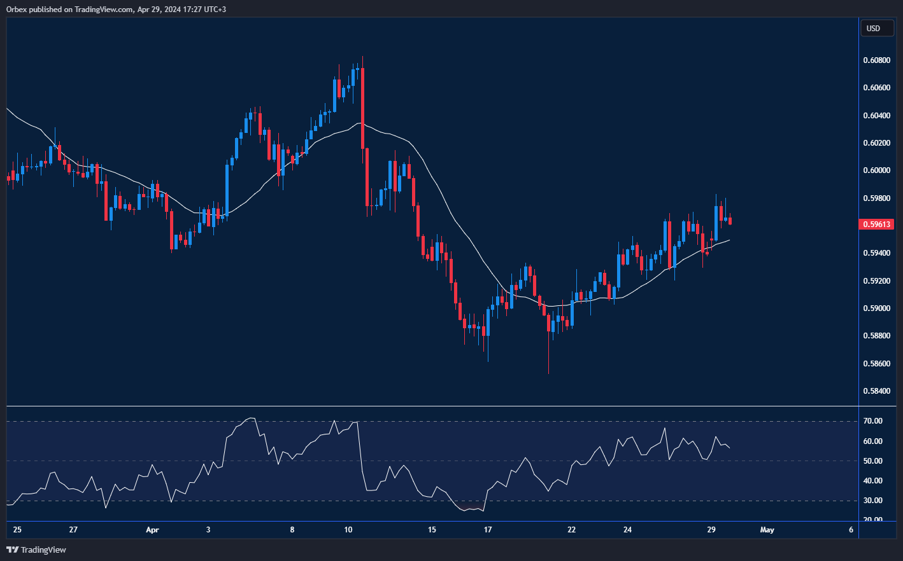Select date 10 on the time axis

tap(348, 530)
